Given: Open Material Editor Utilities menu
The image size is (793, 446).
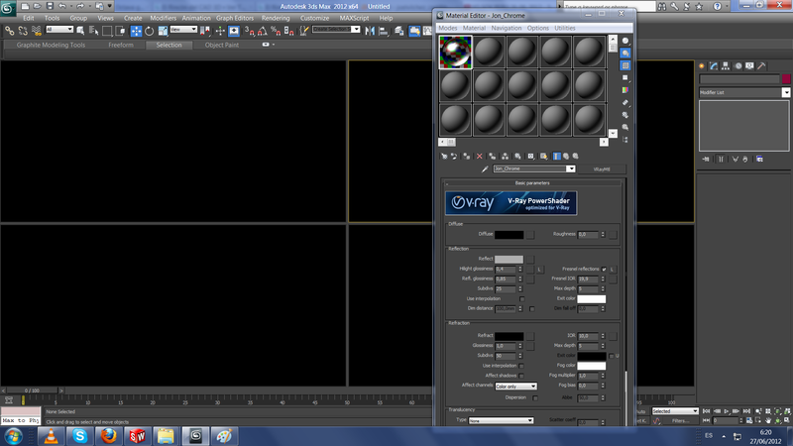Looking at the screenshot, I should [x=564, y=28].
